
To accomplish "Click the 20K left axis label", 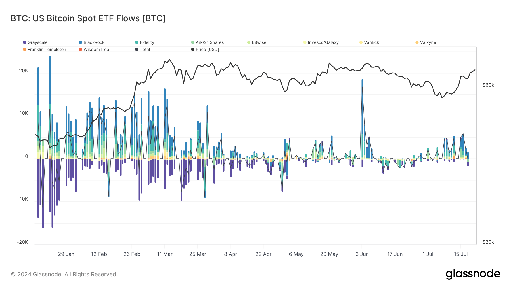I will [x=24, y=71].
